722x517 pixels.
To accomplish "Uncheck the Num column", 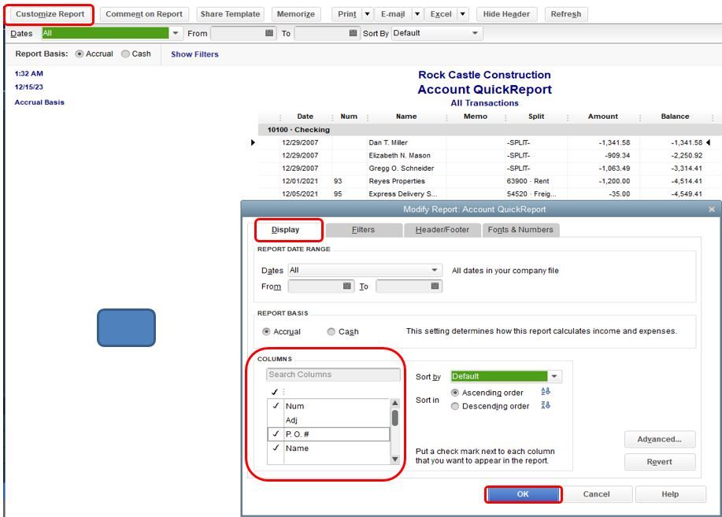I will point(276,406).
